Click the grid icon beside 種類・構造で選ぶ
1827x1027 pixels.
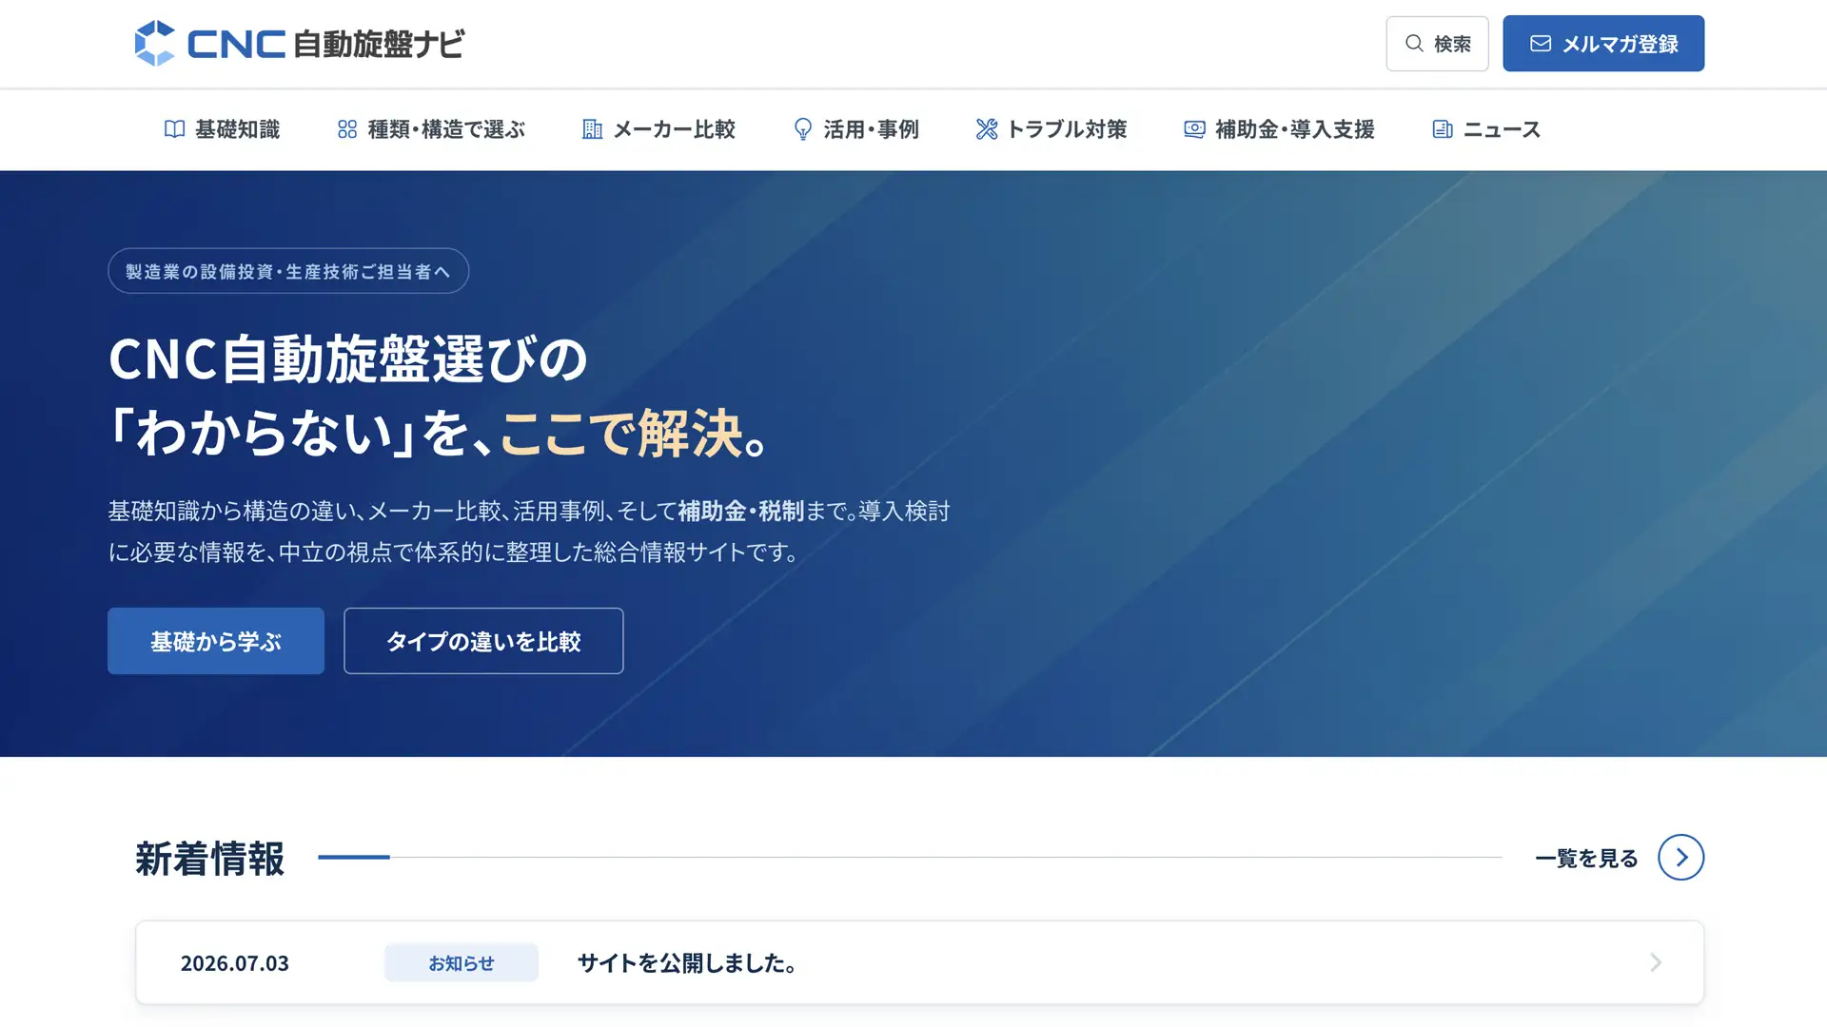pyautogui.click(x=347, y=129)
